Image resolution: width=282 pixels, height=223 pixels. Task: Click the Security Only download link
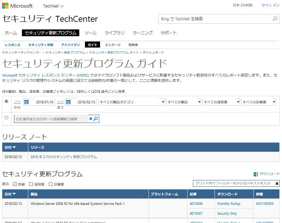coord(227,214)
